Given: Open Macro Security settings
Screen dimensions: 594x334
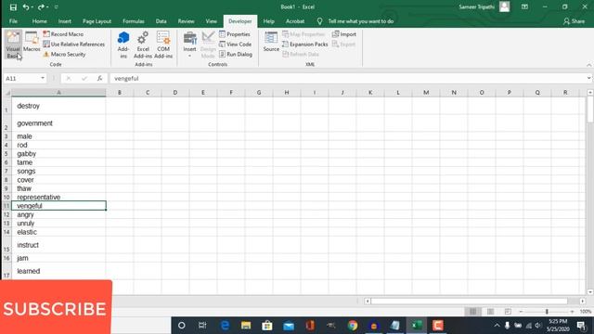Looking at the screenshot, I should click(64, 54).
